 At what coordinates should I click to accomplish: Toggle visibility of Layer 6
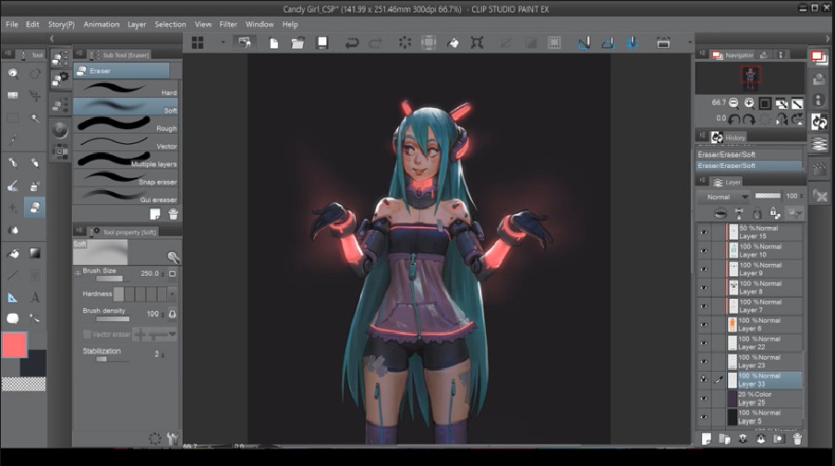pos(704,325)
